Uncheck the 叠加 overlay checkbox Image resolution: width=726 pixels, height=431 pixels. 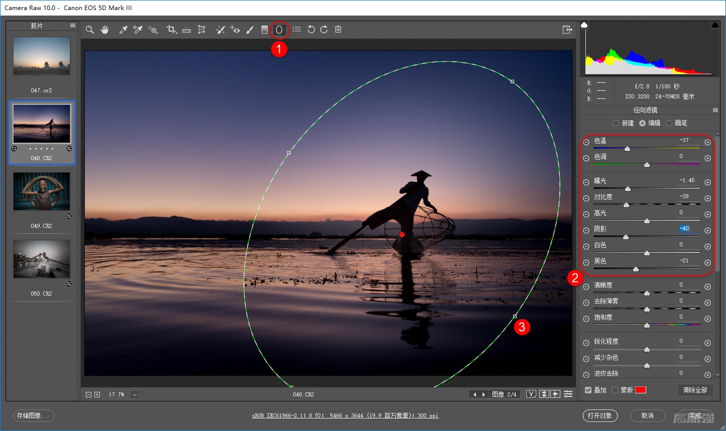pyautogui.click(x=588, y=390)
